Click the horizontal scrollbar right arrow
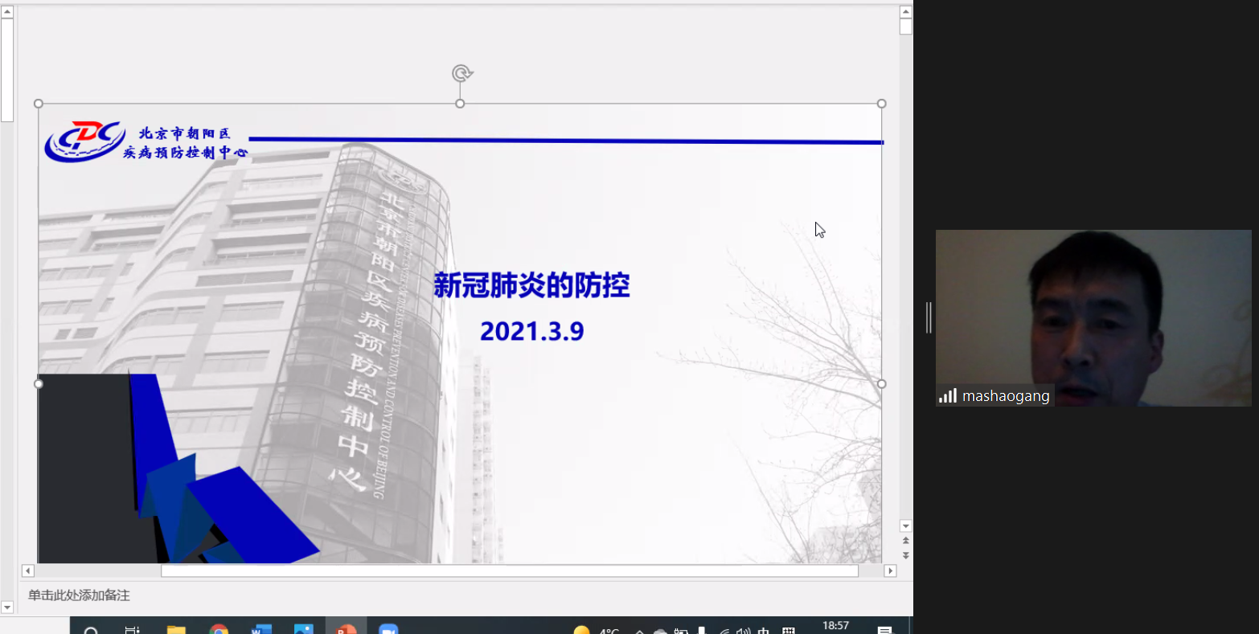The width and height of the screenshot is (1259, 634). coord(890,571)
